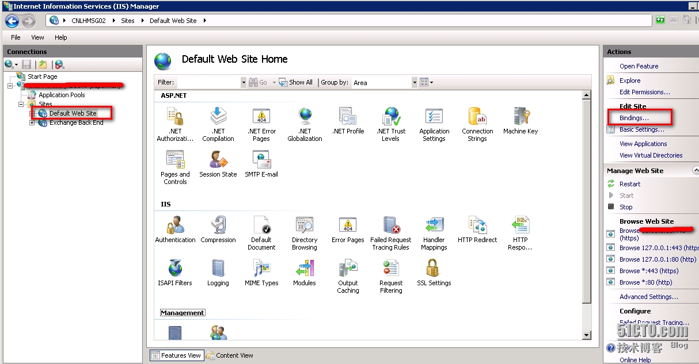Switch to Features View tab
This screenshot has height=364, width=699.
[x=176, y=355]
